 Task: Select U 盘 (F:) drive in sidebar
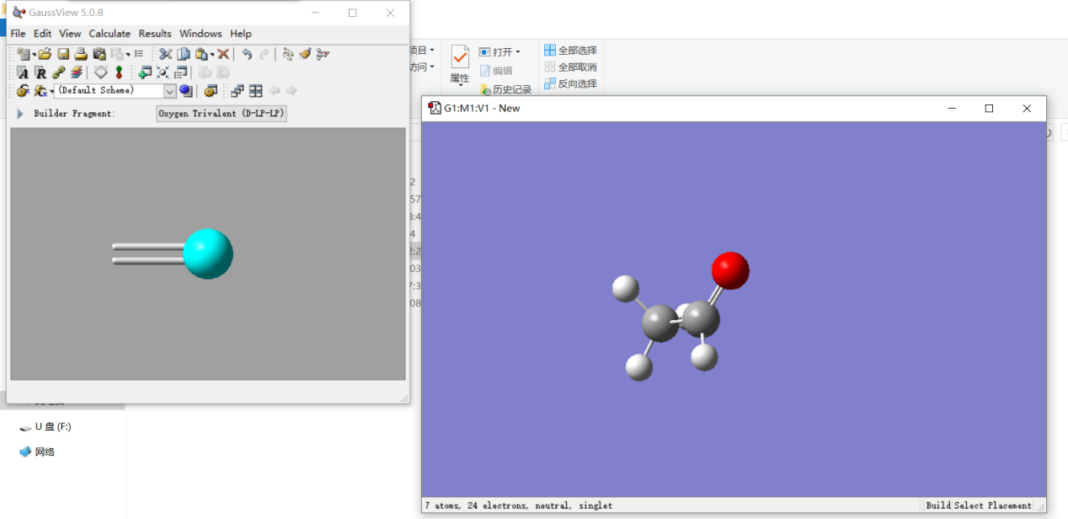[52, 426]
